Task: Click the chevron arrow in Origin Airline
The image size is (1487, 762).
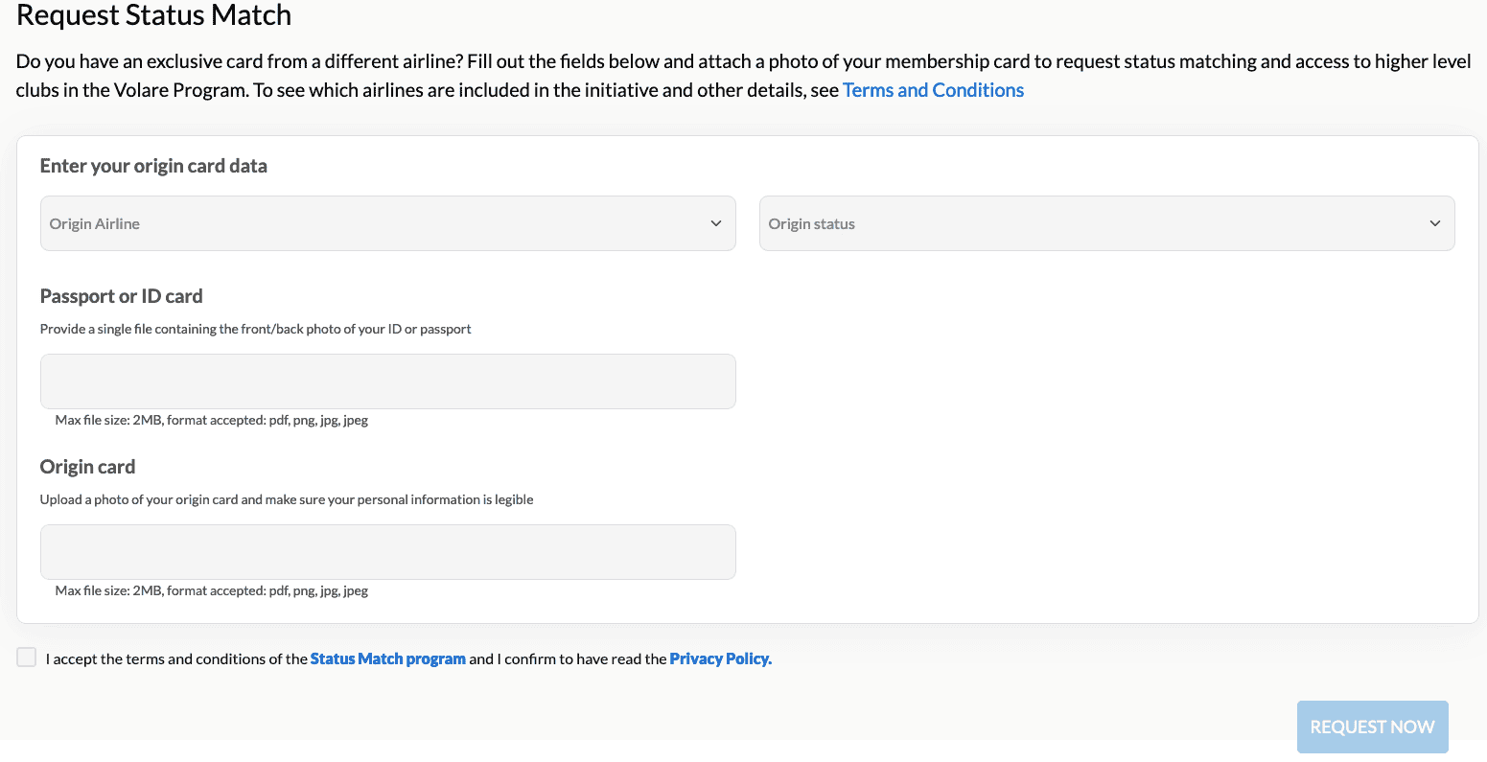Action: pyautogui.click(x=715, y=223)
